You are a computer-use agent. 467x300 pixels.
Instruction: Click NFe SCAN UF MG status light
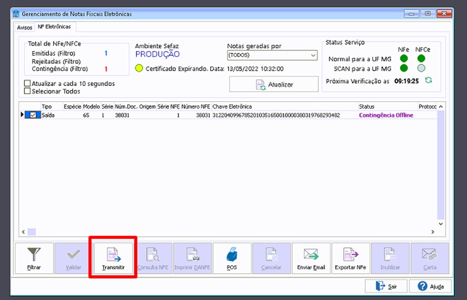click(x=404, y=68)
